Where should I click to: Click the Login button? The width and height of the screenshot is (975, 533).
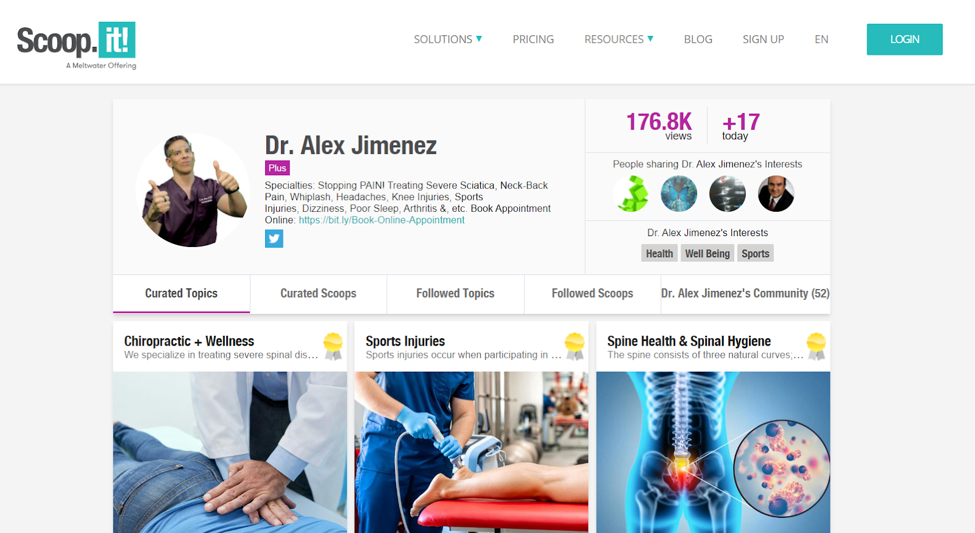(x=904, y=40)
